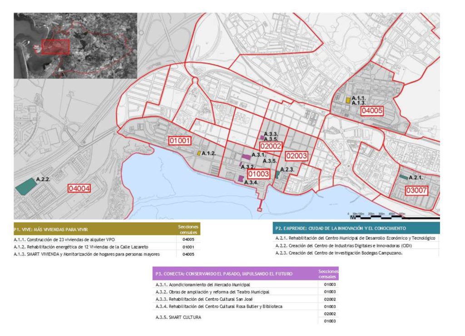Click the 04004 census label on map

[79, 188]
